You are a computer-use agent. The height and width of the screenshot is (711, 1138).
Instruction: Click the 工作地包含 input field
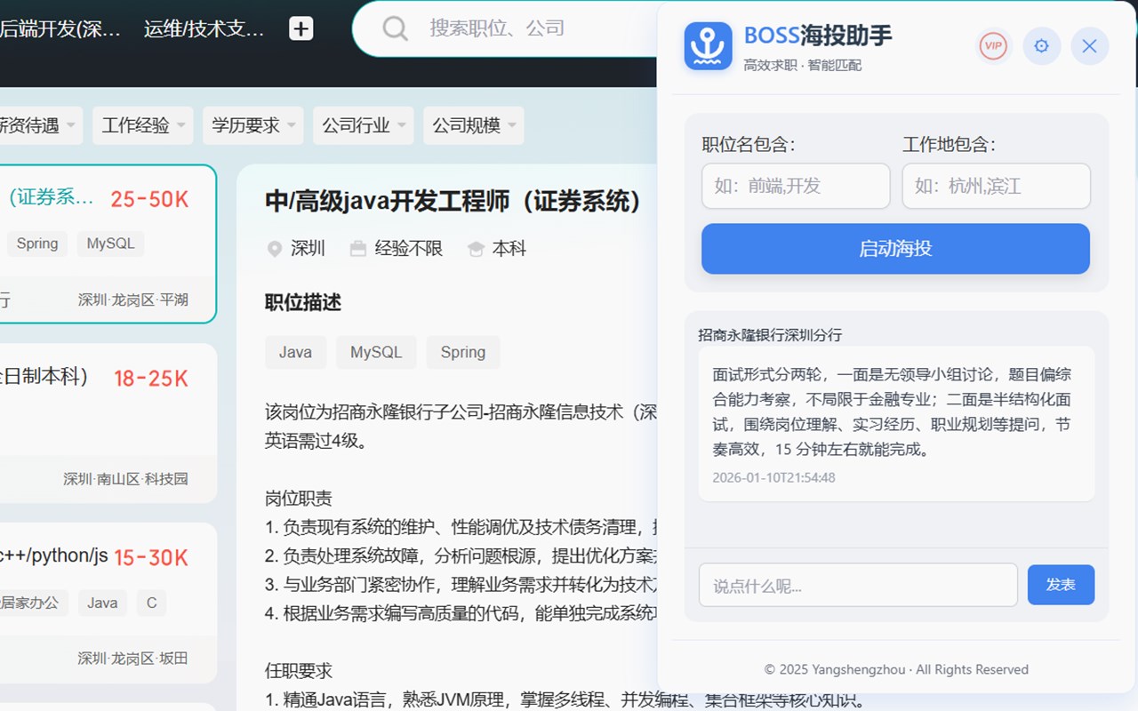(x=997, y=186)
